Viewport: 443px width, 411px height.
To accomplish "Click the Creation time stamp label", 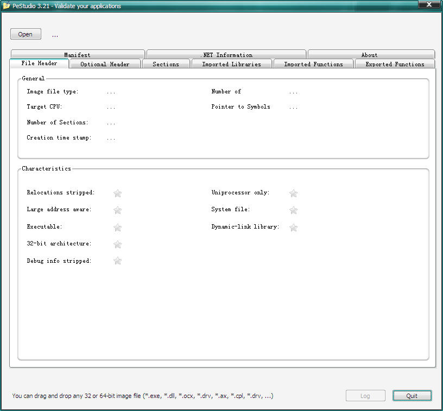I will pos(59,138).
